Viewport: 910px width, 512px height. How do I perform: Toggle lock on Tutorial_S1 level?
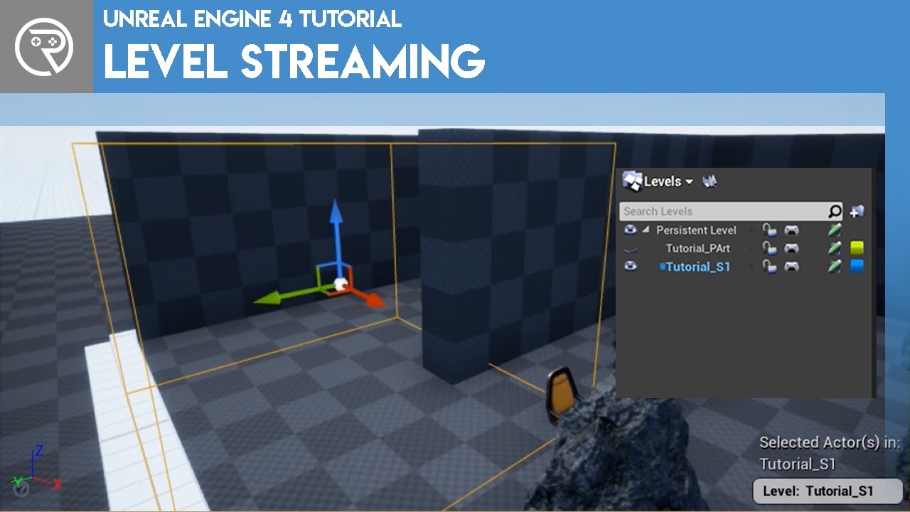[x=769, y=267]
